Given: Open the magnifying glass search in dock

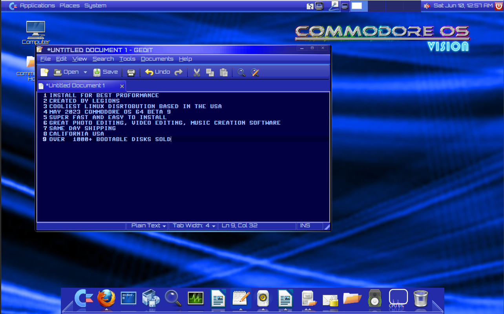Looking at the screenshot, I should pyautogui.click(x=173, y=299).
